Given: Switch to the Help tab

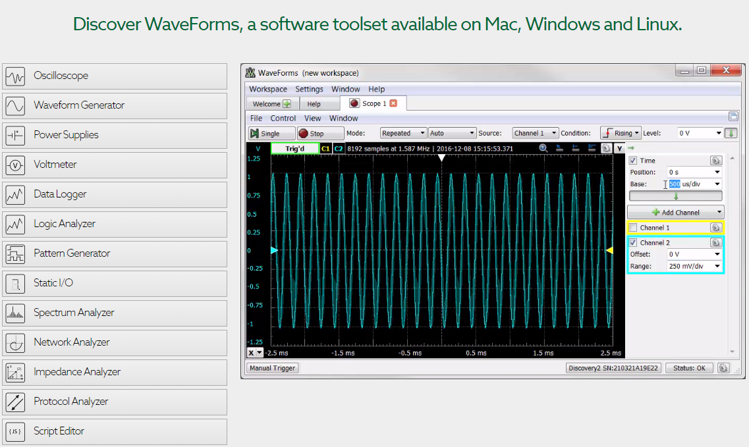Looking at the screenshot, I should click(x=319, y=103).
